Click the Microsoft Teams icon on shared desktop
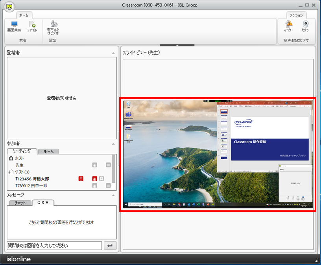 (x=128, y=116)
